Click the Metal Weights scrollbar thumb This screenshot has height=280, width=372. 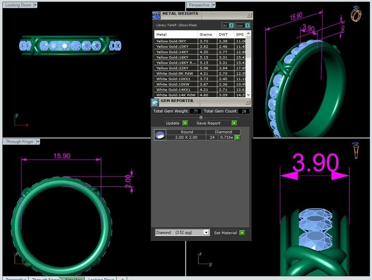pos(249,47)
